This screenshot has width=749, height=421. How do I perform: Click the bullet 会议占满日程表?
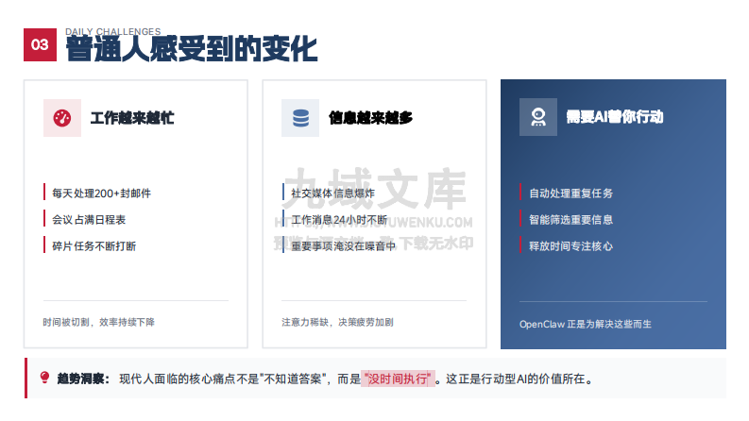pos(89,219)
